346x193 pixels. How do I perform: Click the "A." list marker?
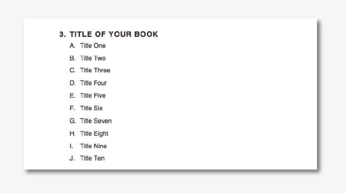(72, 46)
